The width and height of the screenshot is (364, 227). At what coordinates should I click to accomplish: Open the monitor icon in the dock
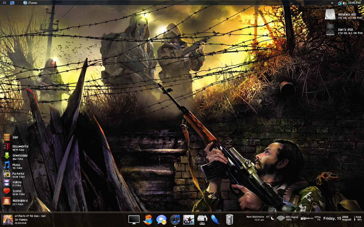pyautogui.click(x=134, y=219)
